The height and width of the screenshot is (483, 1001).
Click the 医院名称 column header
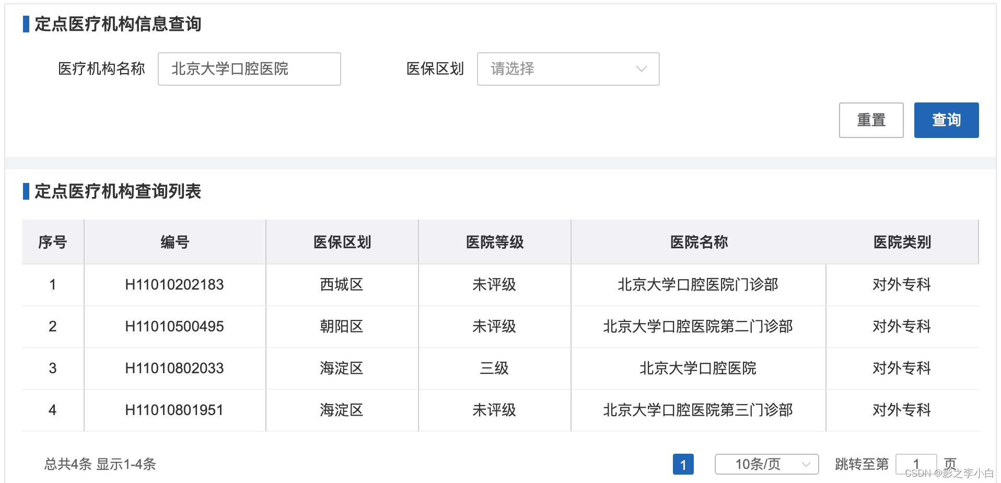[699, 242]
